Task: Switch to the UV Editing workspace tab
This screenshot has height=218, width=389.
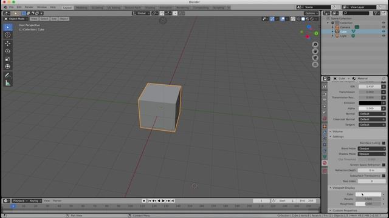Action: tap(114, 8)
